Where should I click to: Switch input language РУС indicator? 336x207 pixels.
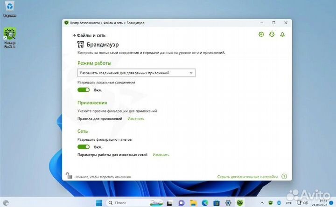pos(289,203)
